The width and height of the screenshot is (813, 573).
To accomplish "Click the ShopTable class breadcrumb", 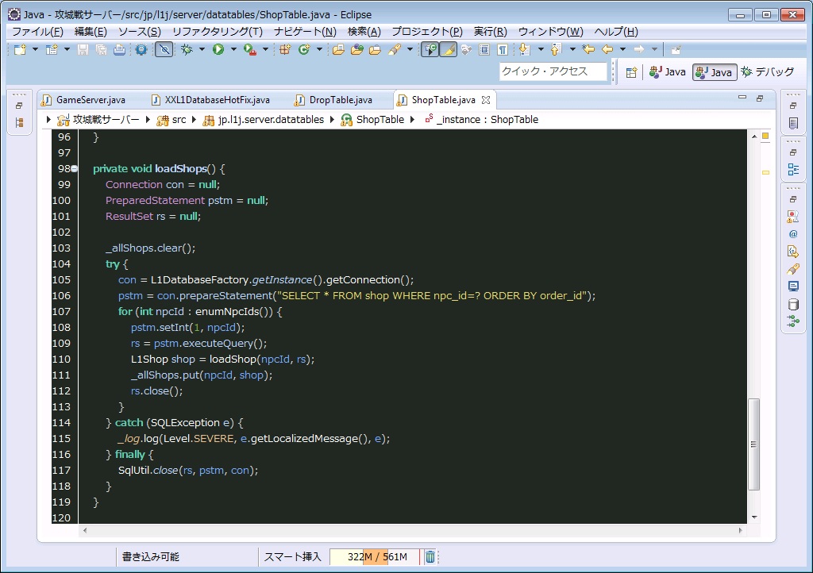I will [372, 120].
